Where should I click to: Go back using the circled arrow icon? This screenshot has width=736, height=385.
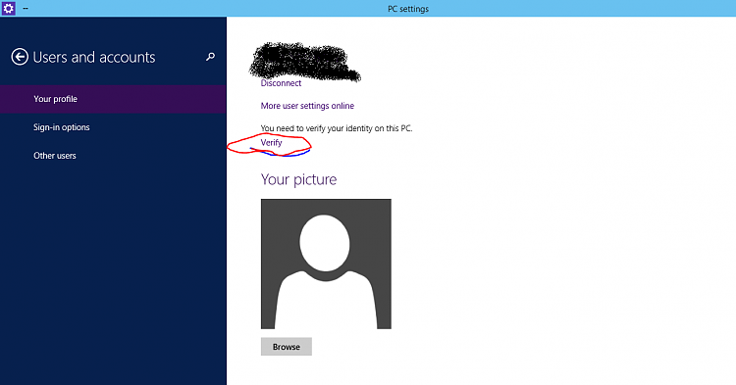(20, 57)
